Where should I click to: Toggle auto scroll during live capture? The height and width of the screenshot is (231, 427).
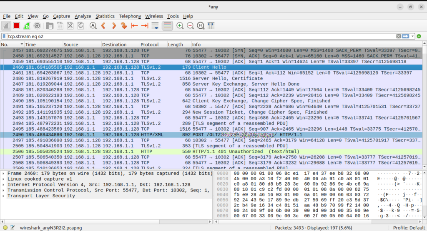pos(155,26)
